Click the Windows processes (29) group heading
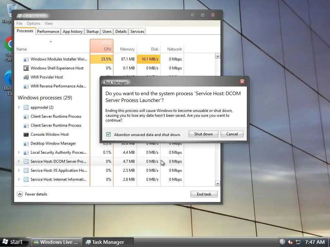The image size is (330, 247). tap(45, 98)
